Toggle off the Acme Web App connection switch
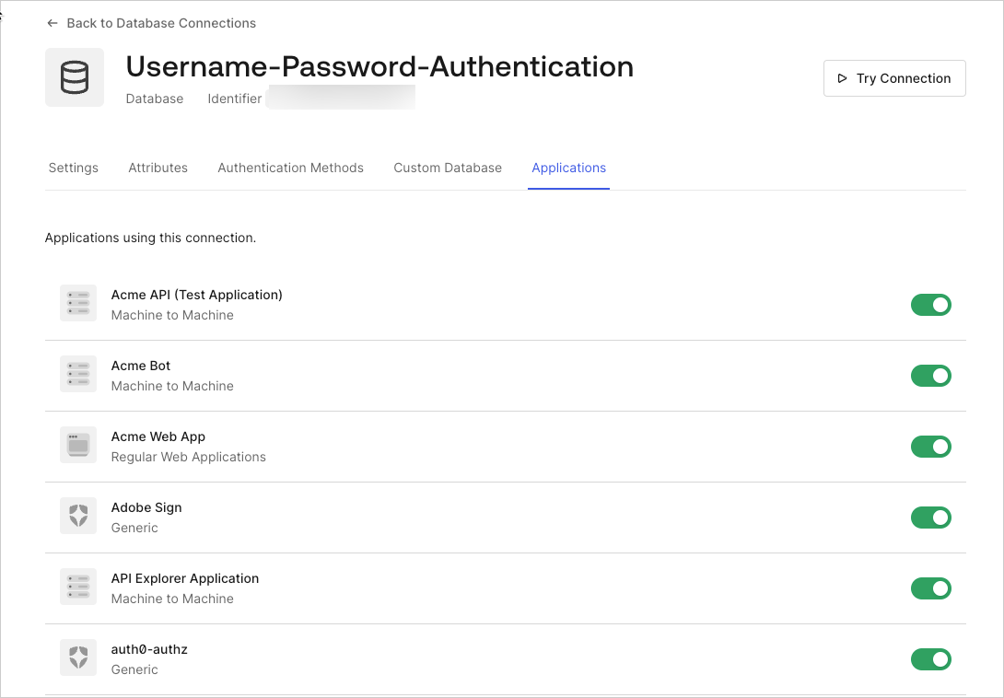Image resolution: width=1004 pixels, height=698 pixels. click(931, 446)
